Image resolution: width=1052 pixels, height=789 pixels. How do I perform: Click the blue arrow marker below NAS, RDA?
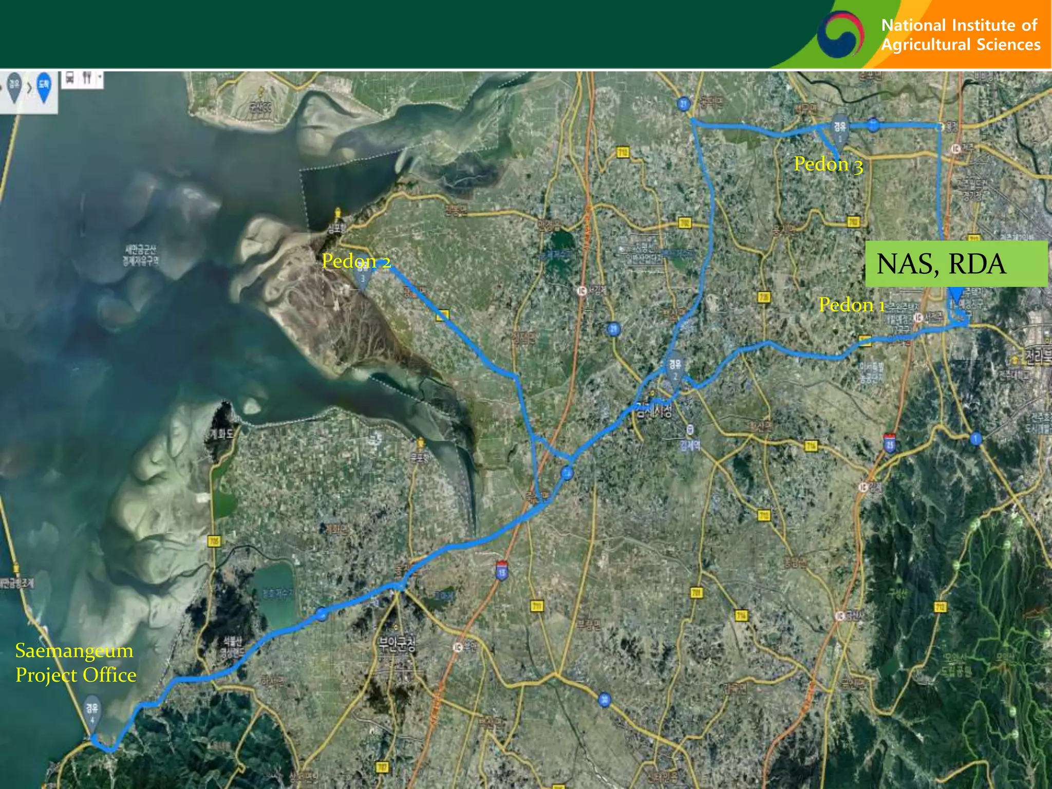click(955, 296)
